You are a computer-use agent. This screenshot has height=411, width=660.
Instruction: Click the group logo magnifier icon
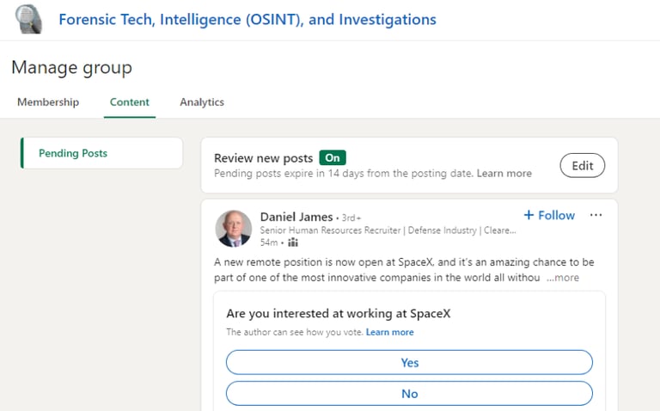click(x=28, y=19)
